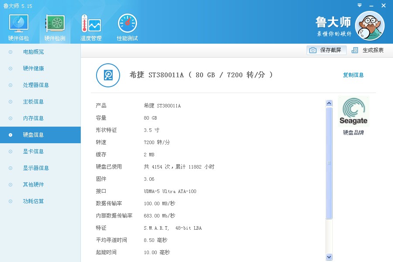Click the capacity value 80 GB
This screenshot has width=393, height=262.
pos(150,118)
